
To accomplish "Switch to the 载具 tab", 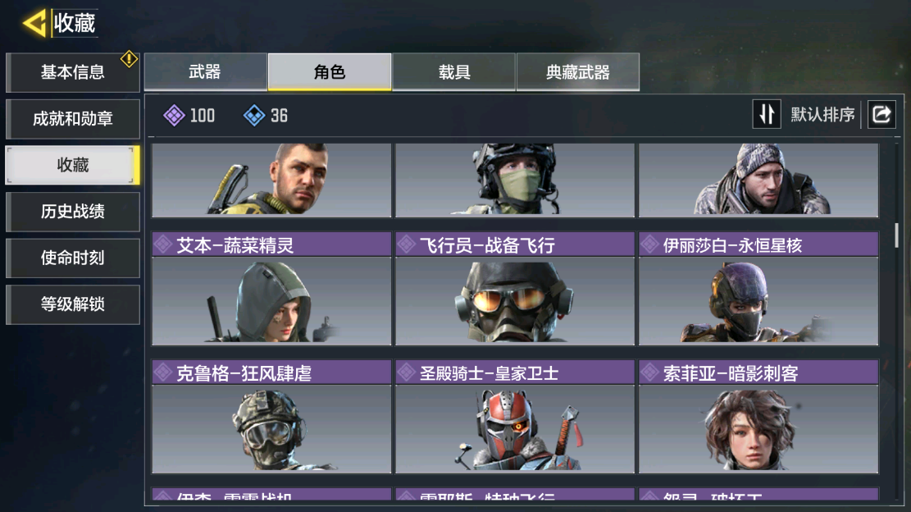I will [x=453, y=71].
